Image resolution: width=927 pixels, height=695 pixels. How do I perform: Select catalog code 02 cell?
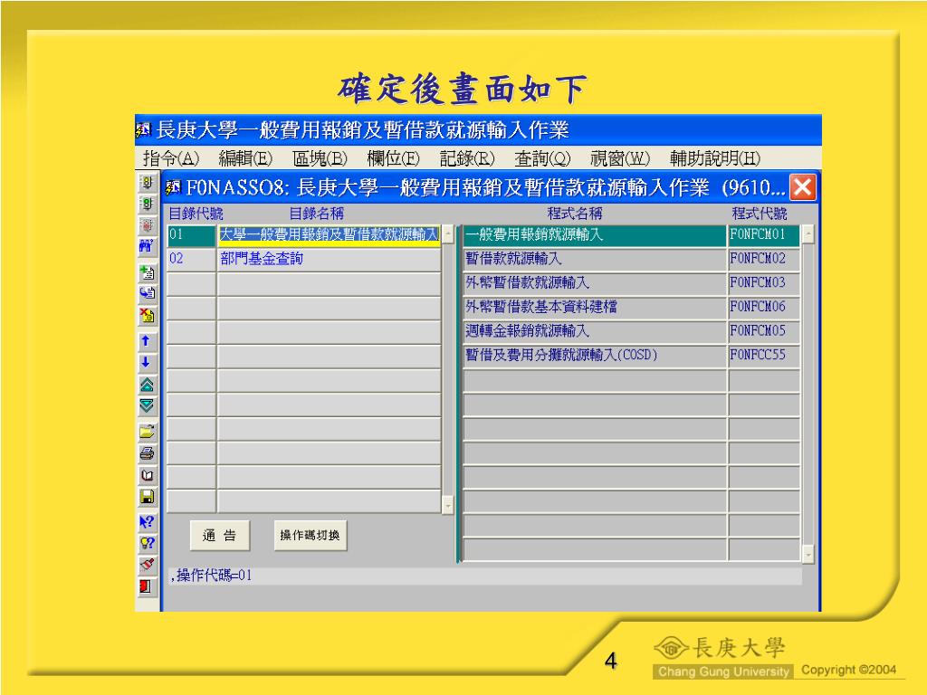click(x=191, y=259)
